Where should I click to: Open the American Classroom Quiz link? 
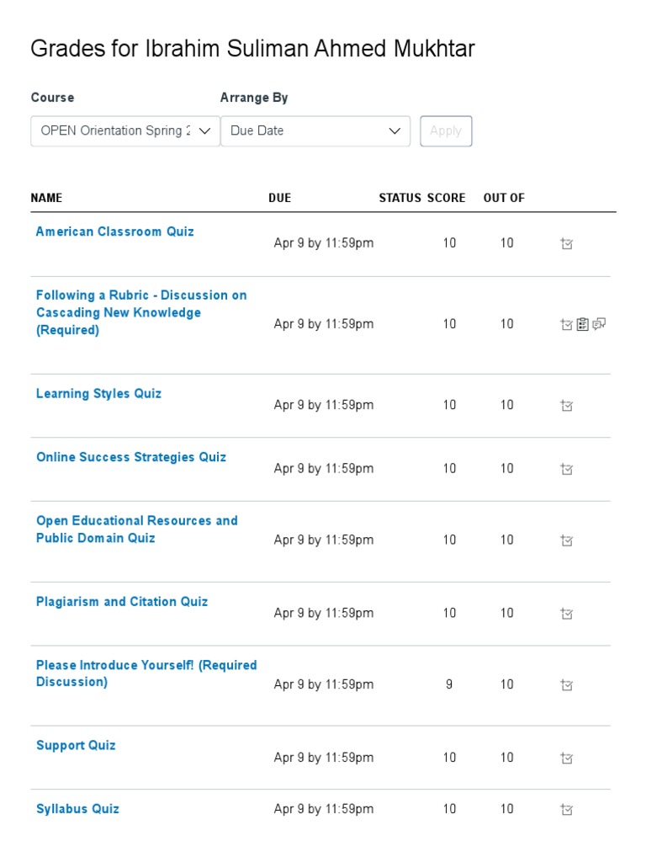115,231
